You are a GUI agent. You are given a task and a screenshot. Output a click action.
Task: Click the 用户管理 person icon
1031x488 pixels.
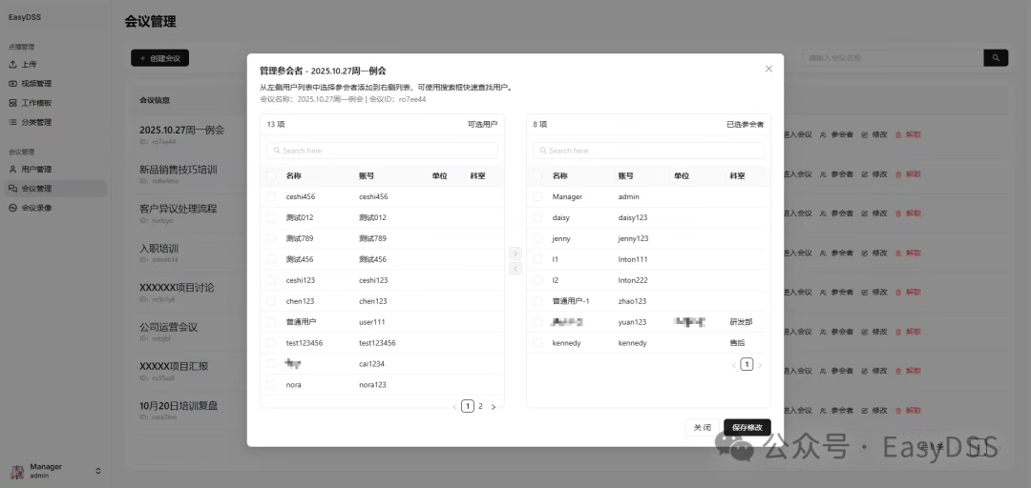[13, 169]
